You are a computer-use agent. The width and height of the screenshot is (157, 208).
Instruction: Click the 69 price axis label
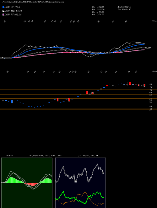pos(150,93)
